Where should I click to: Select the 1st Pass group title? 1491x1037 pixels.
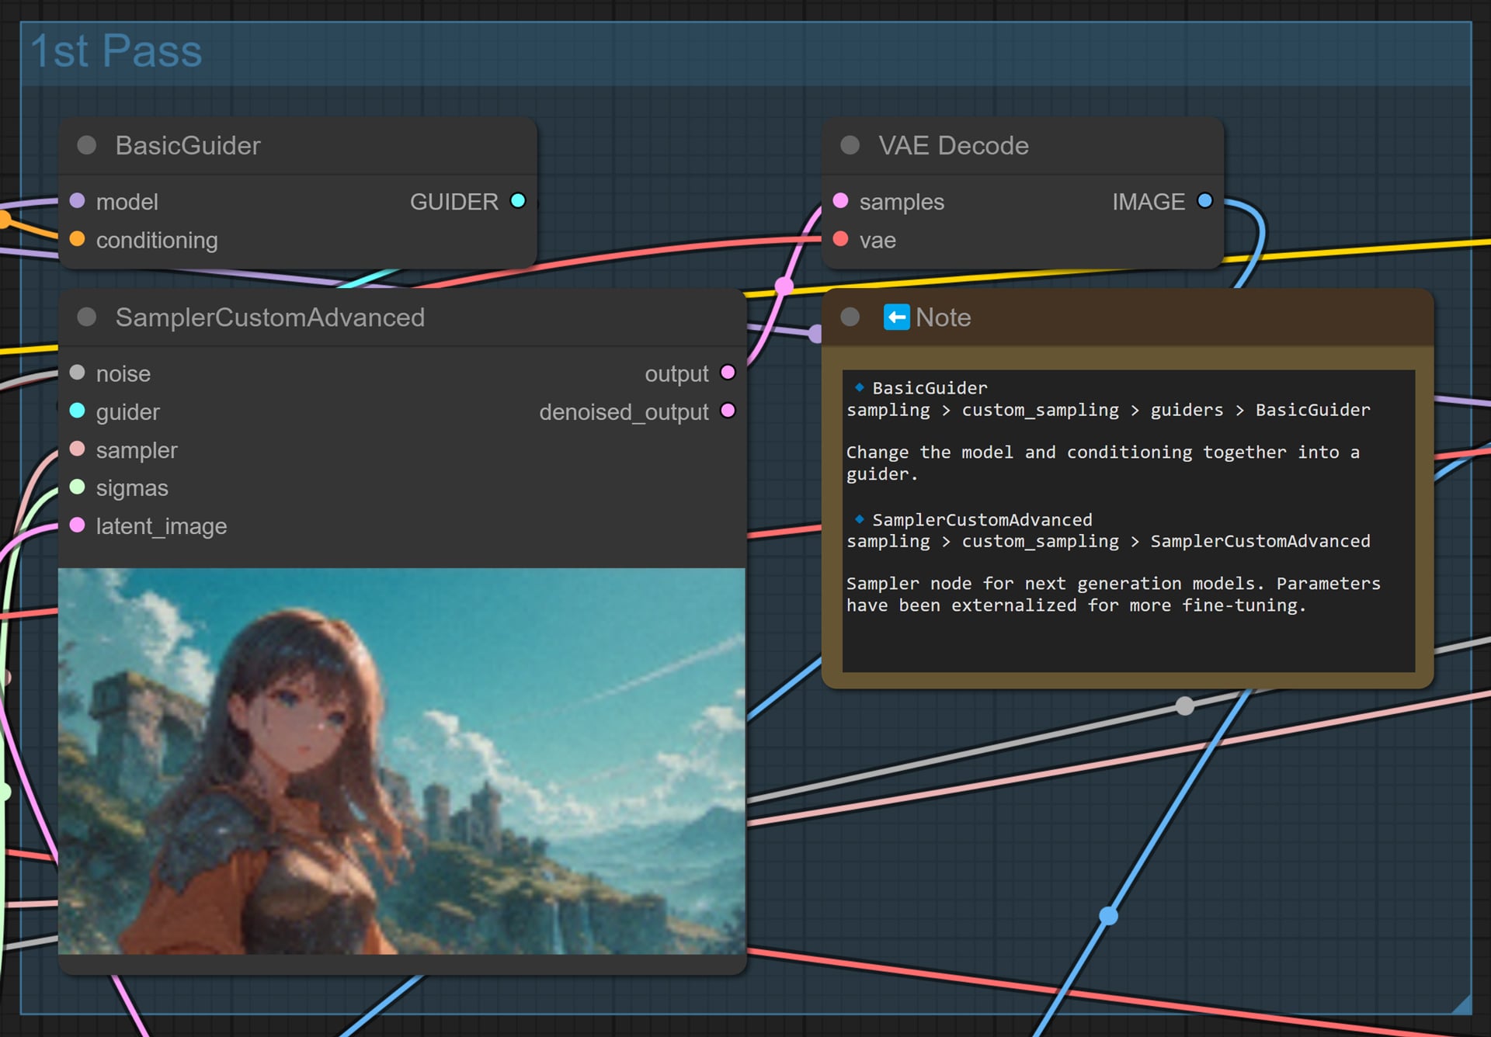click(116, 51)
